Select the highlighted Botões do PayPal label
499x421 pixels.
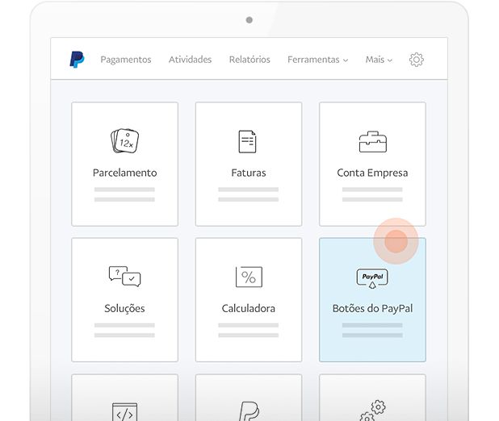372,308
